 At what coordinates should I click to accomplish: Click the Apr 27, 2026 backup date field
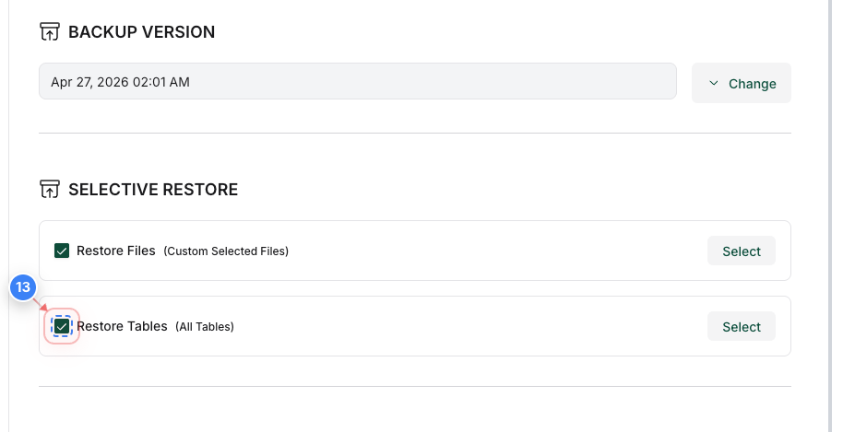coord(358,82)
